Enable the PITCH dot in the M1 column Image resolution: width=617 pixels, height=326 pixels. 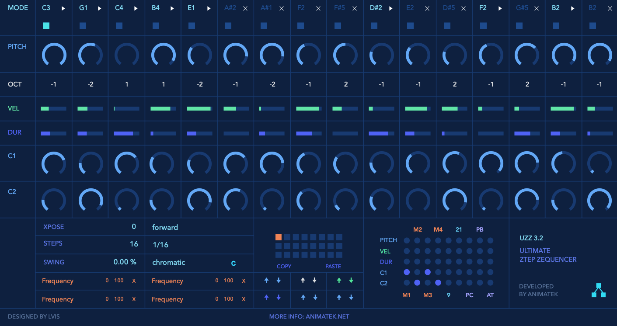point(407,240)
